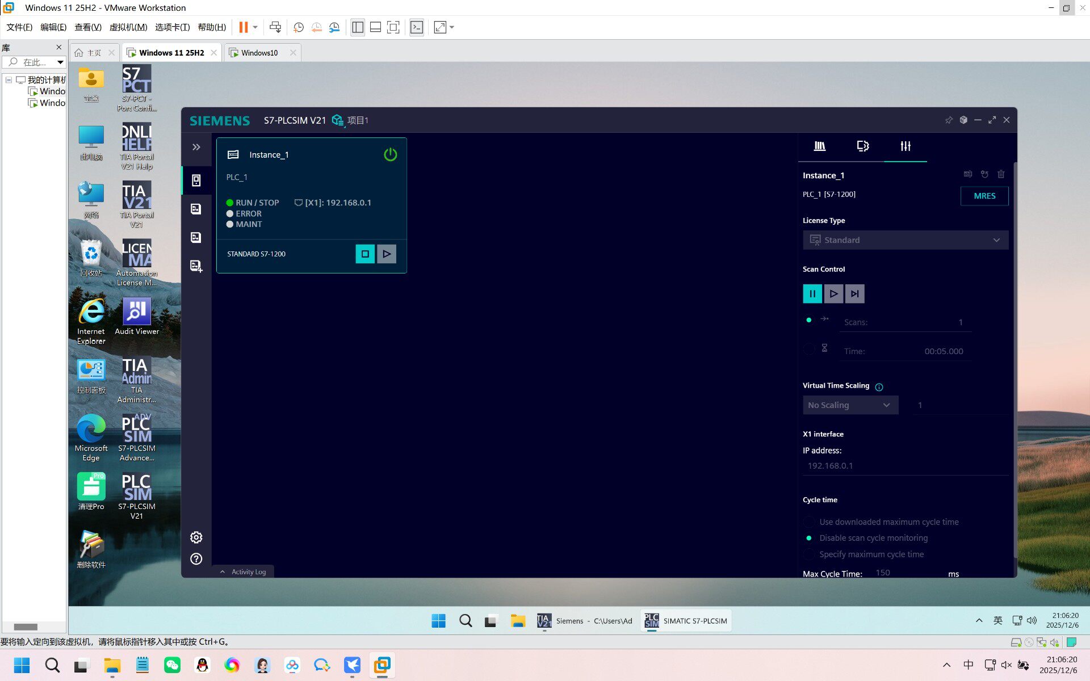The width and height of the screenshot is (1090, 681).
Task: Open the No Scaling dropdown
Action: click(x=850, y=405)
